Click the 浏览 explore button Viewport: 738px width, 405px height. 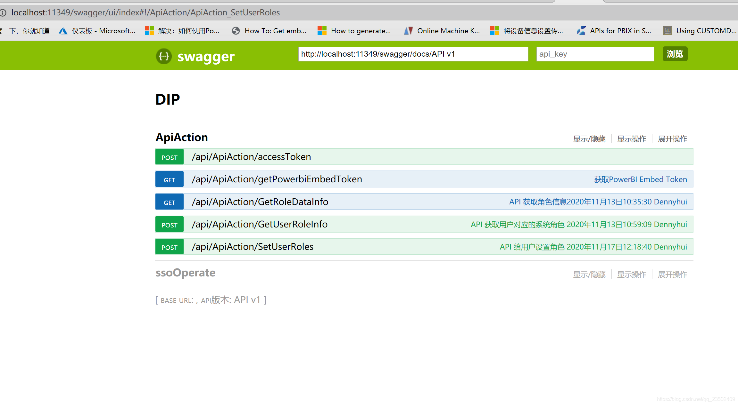[x=675, y=54]
